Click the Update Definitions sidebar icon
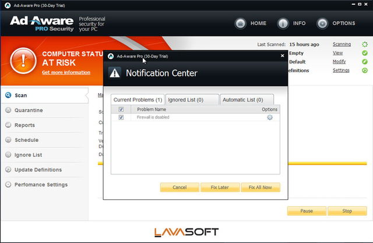Image resolution: width=373 pixels, height=243 pixels. tap(8, 169)
